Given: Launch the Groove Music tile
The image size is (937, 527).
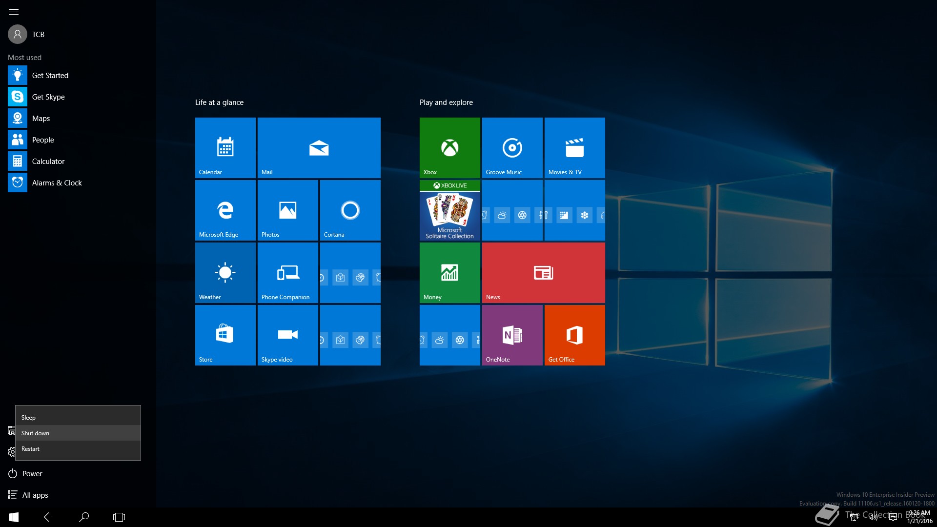Looking at the screenshot, I should point(512,147).
